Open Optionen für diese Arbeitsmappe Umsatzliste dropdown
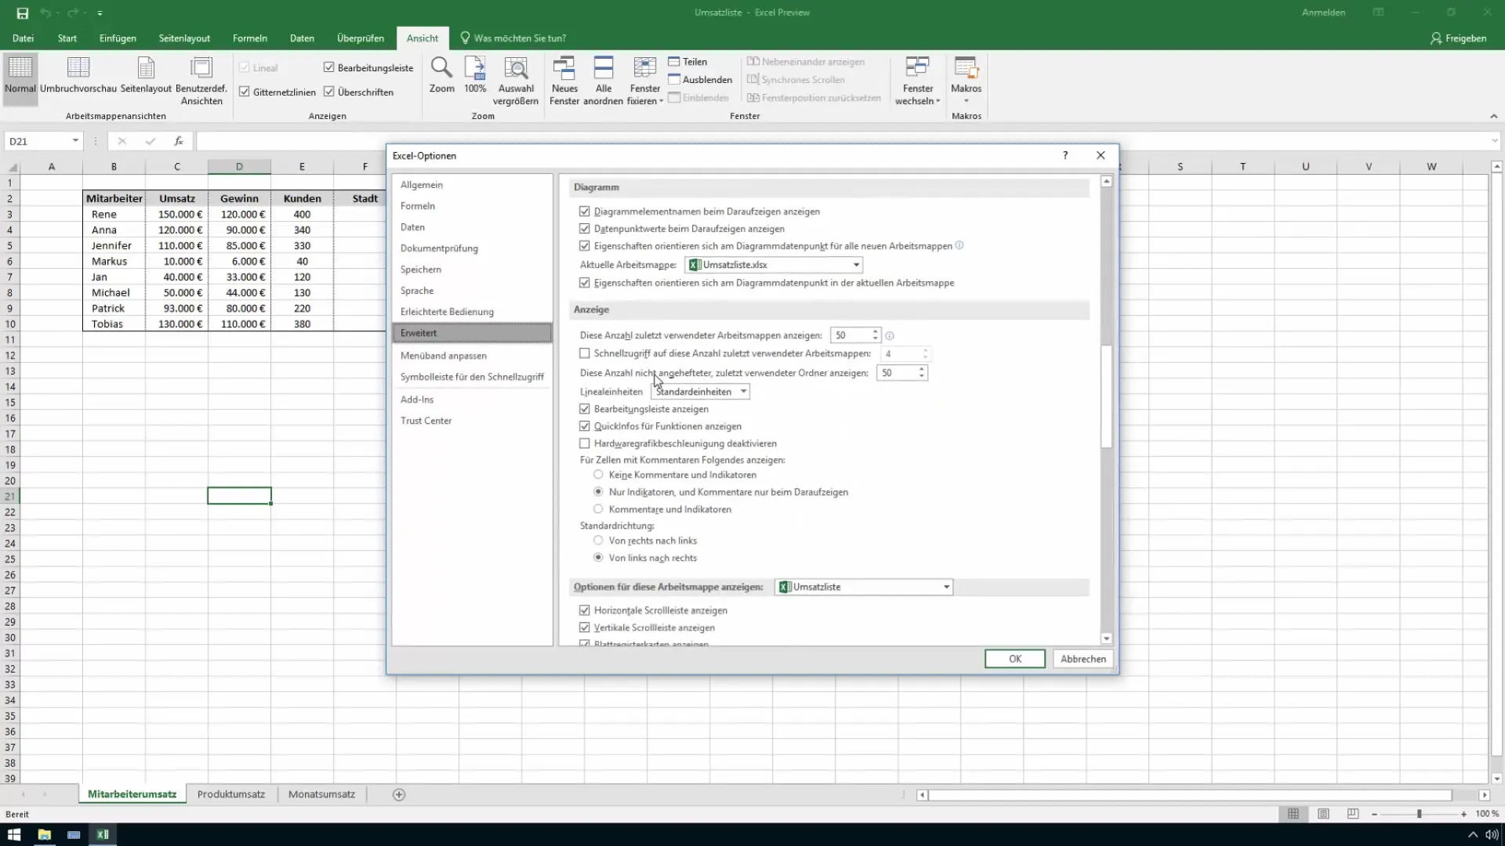Screen dimensions: 1505x846 (x=864, y=587)
